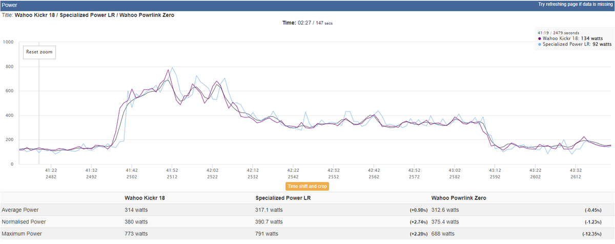Click the 42:32 x-axis tick label
This screenshot has width=615, height=244.
334,170
